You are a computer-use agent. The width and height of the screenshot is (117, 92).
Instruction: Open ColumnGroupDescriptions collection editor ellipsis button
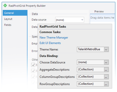pyautogui.click(x=106, y=77)
